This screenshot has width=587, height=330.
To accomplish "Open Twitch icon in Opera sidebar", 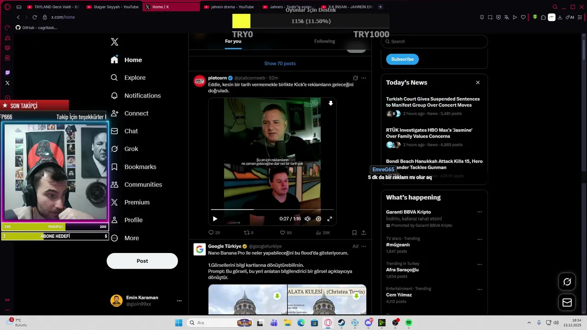I will 7,73.
